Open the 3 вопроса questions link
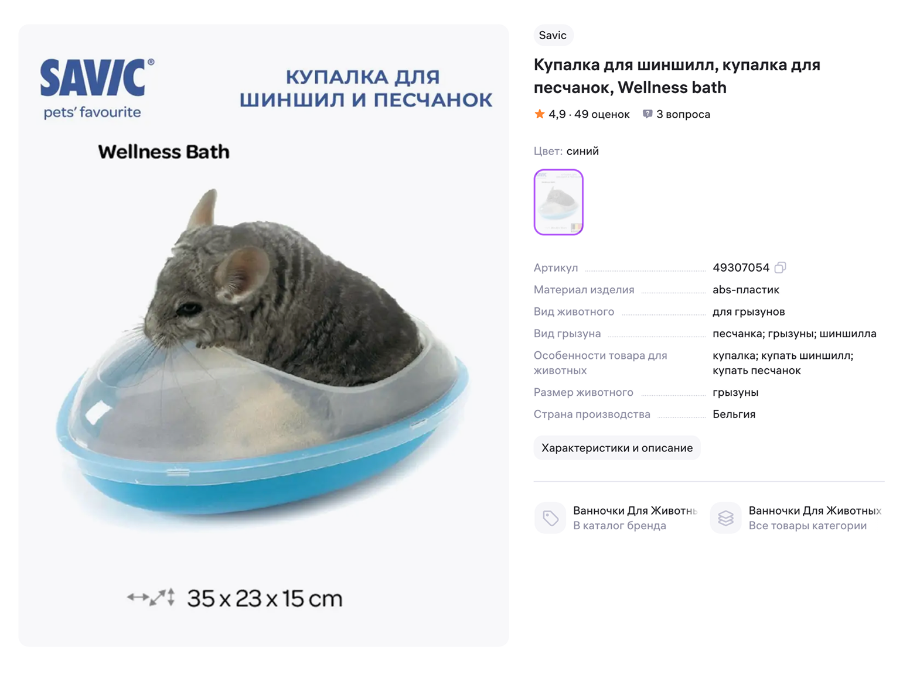Screen dimensions: 903x682 683,114
